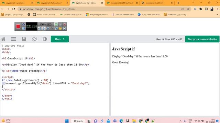220x123 pixels.
Task: Run the code with the green Run button
Action: pyautogui.click(x=60, y=39)
